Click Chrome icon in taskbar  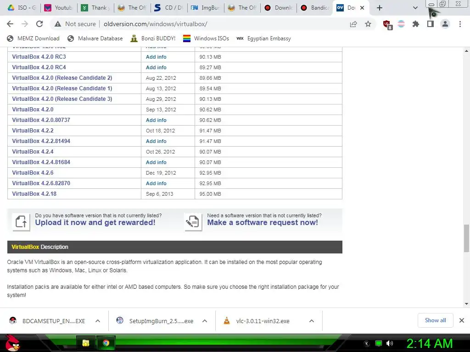pyautogui.click(x=106, y=343)
